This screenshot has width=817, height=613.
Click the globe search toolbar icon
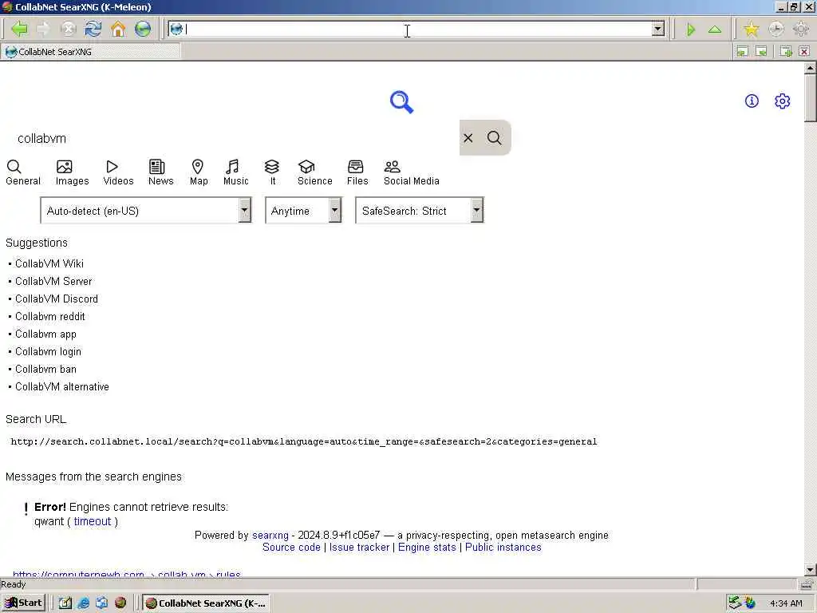[x=143, y=29]
